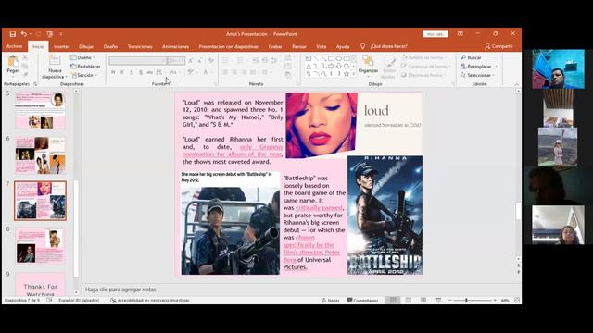The height and width of the screenshot is (333, 593).
Task: Open the Diseño layout dropdown in Diapositivas group
Action: [x=82, y=57]
